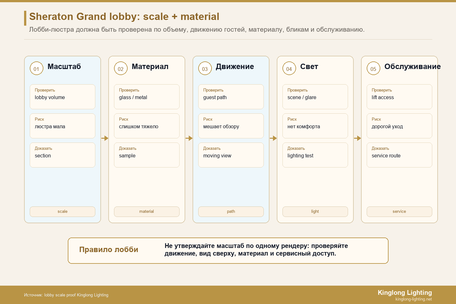Select the "service route" proof box
Viewport: 456px width, 304px height.
(x=399, y=155)
